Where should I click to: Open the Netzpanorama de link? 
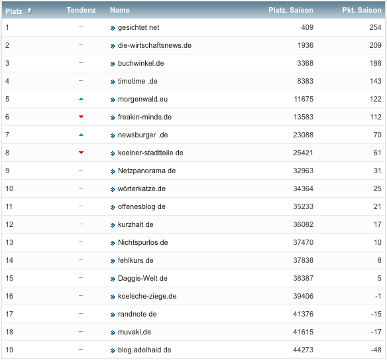click(146, 171)
